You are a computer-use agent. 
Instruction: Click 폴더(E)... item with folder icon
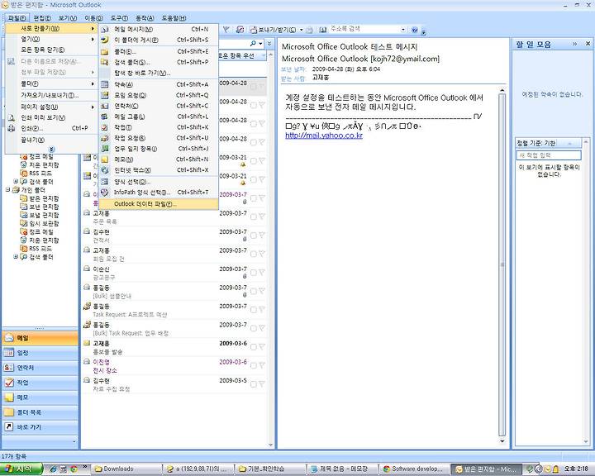coord(159,51)
